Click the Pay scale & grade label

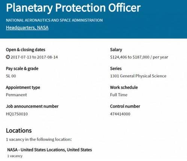[22, 69]
